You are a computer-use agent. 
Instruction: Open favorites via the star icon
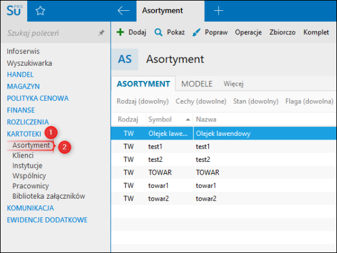tap(40, 11)
